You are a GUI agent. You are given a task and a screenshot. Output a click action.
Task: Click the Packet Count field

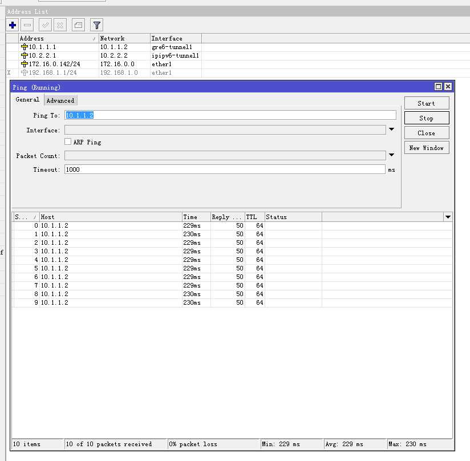click(x=225, y=156)
